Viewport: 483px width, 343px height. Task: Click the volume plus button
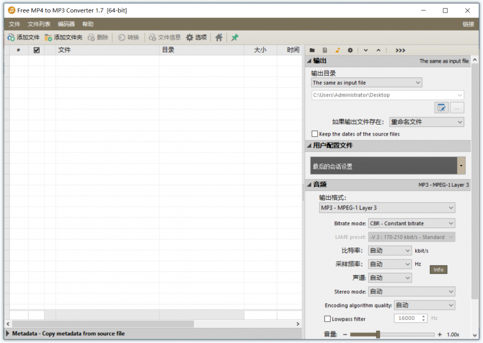tap(439, 334)
